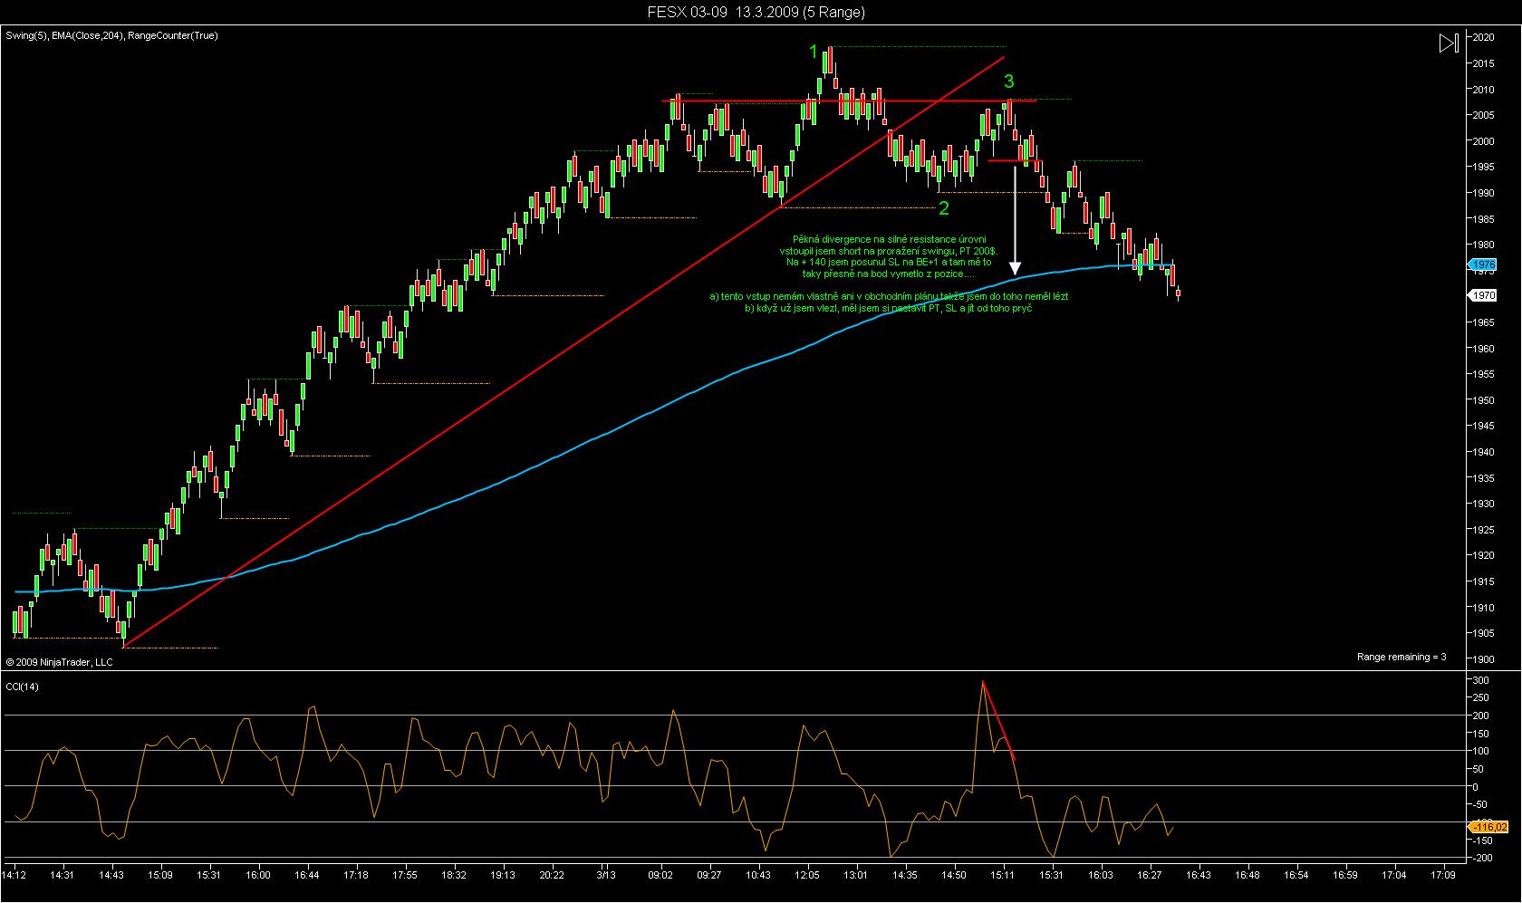The image size is (1522, 903).
Task: Select the note line starting 'b) když už'
Action: [x=889, y=308]
